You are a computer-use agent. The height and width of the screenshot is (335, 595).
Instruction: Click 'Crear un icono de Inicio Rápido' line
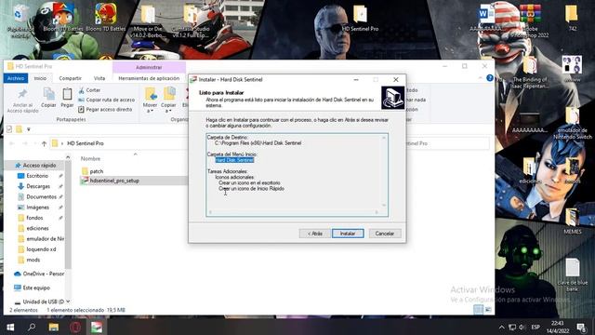[251, 188]
